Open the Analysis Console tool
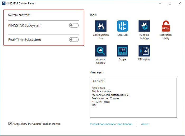Viewport: 185px width, 136px height. click(x=101, y=51)
